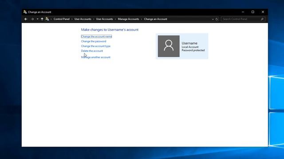Refresh the page with the refresh icon
Viewport: 284px width, 159px height.
(217, 19)
